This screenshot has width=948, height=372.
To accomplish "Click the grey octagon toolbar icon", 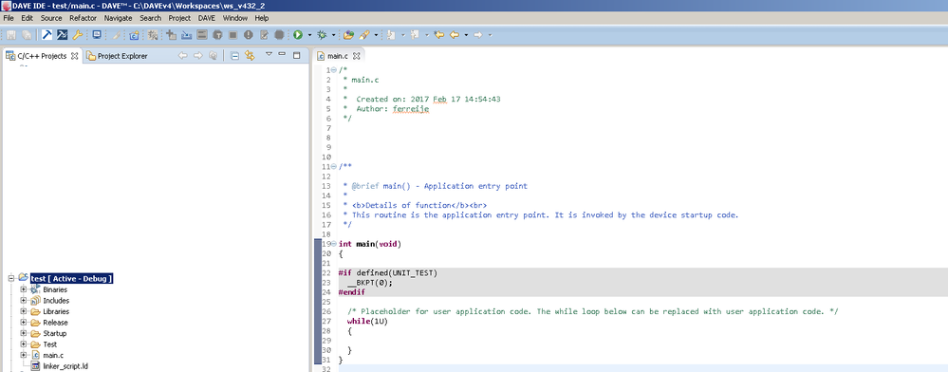I will (x=279, y=34).
